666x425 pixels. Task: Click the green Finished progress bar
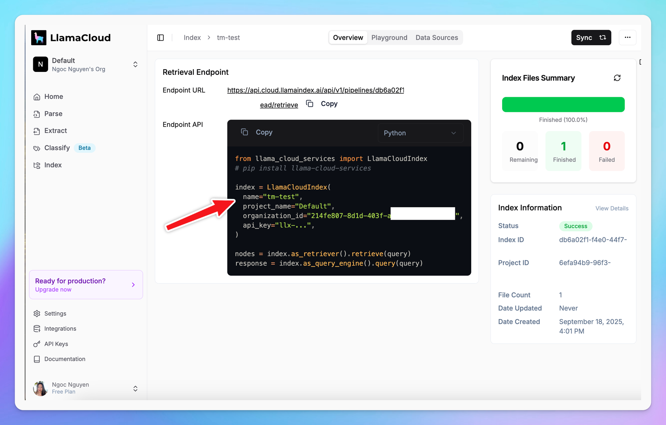tap(563, 105)
